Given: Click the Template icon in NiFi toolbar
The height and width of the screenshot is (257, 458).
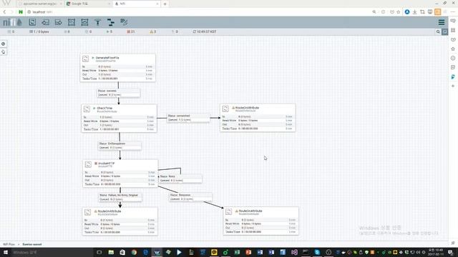Looking at the screenshot, I should [x=111, y=22].
